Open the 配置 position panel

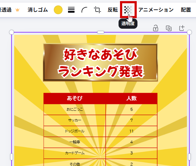coord(186,10)
